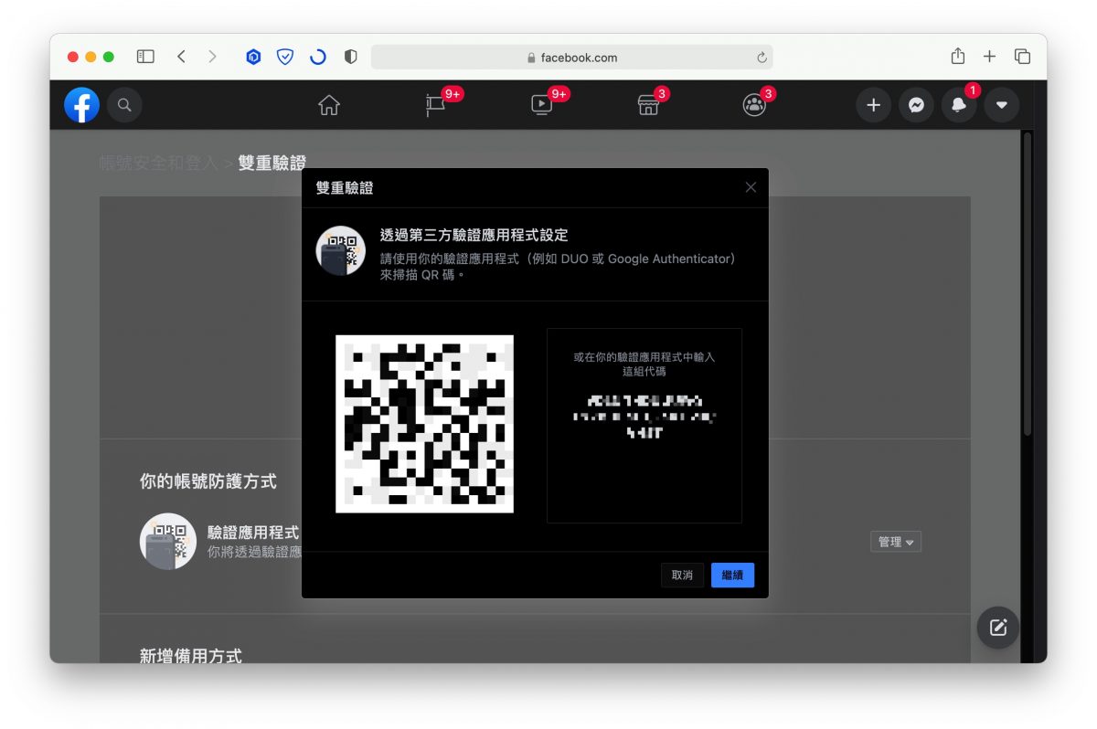Open a new tab with plus icon
Screen dimensions: 1097x729
coord(989,57)
